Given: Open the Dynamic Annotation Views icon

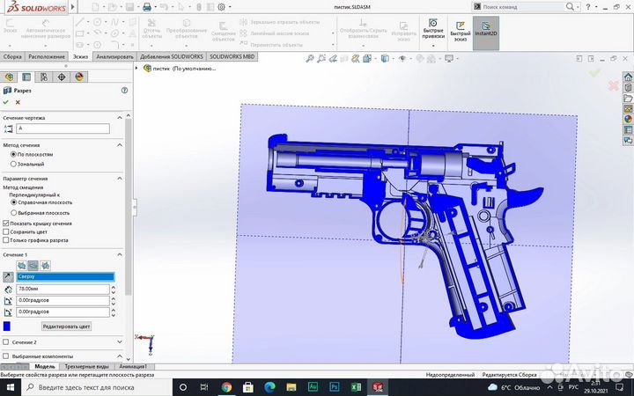Looking at the screenshot, I should 356,59.
